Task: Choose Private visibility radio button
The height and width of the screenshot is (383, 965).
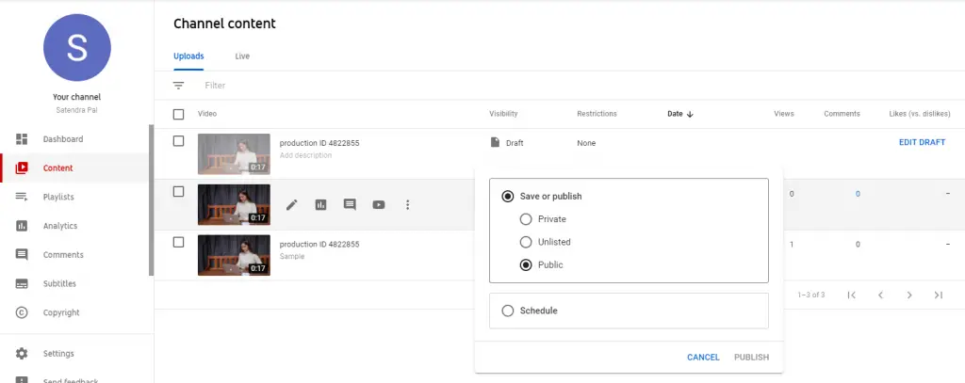Action: coord(526,219)
